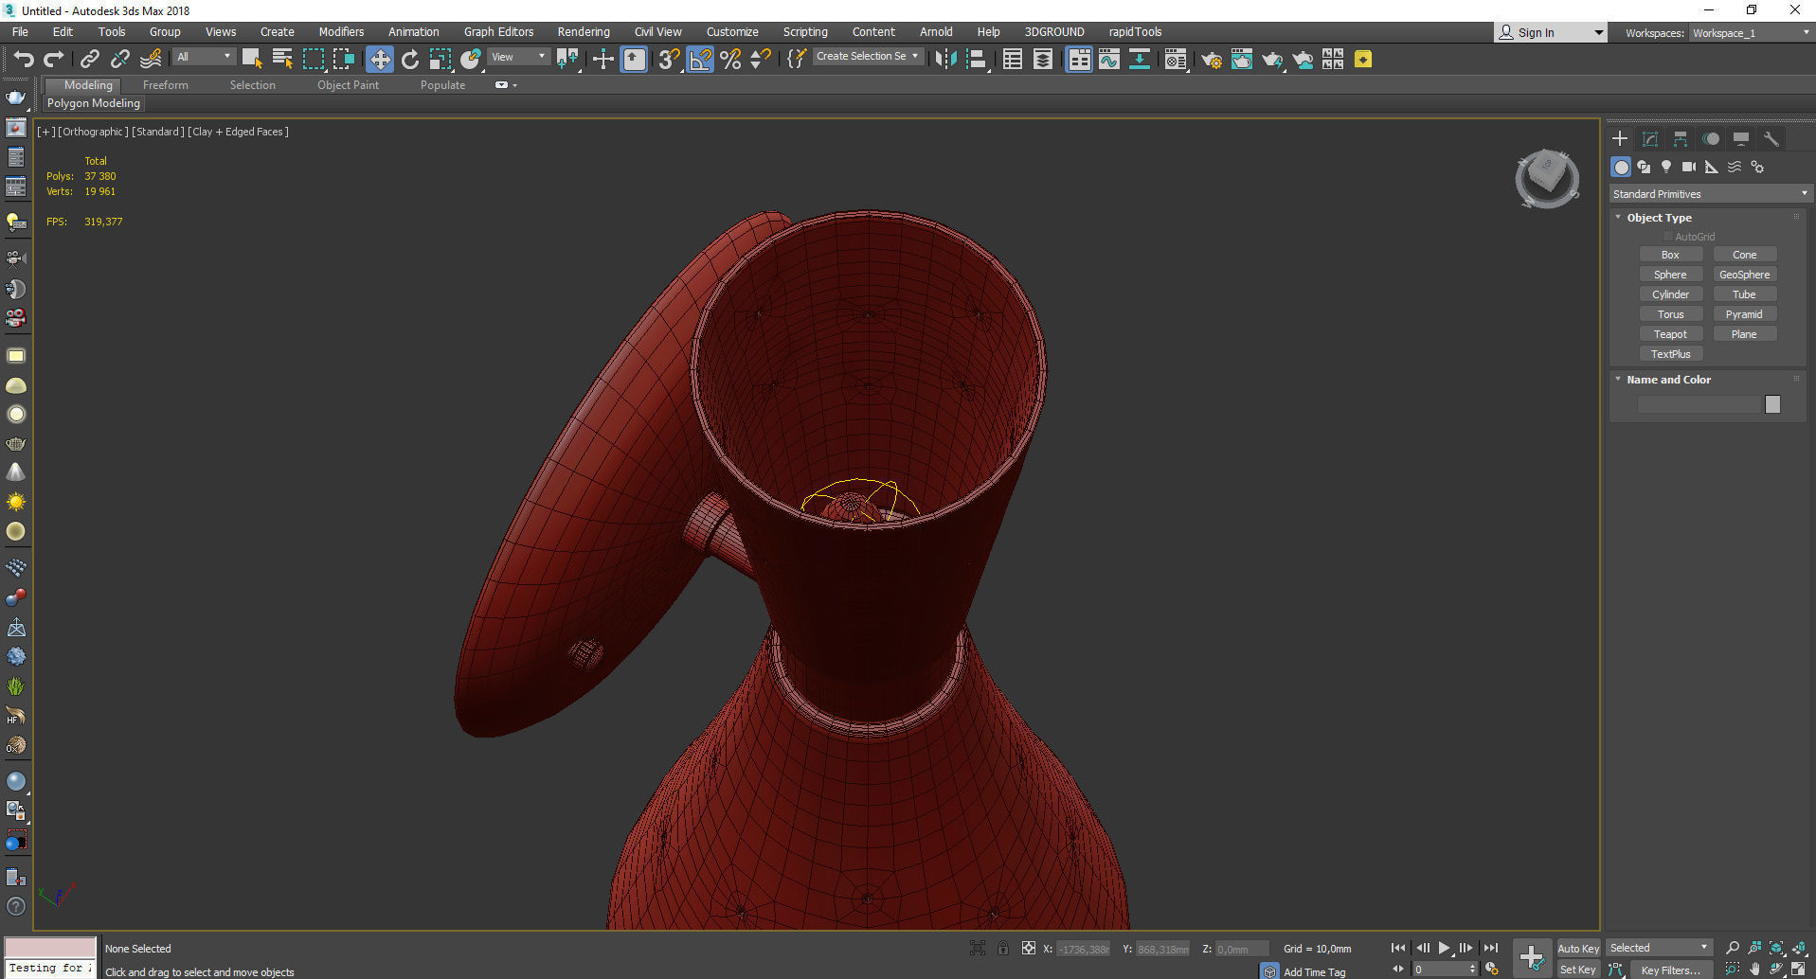Open the selection filter All dropdown
Image resolution: width=1816 pixels, height=979 pixels.
pyautogui.click(x=204, y=57)
